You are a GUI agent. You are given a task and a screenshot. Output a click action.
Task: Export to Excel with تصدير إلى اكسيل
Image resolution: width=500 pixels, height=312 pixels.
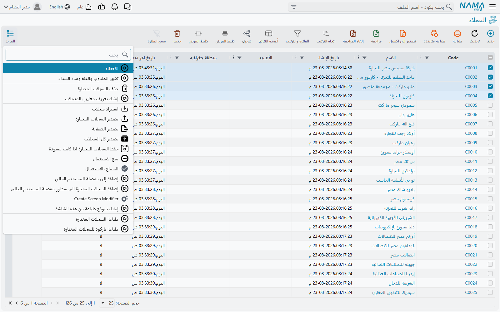(x=403, y=33)
